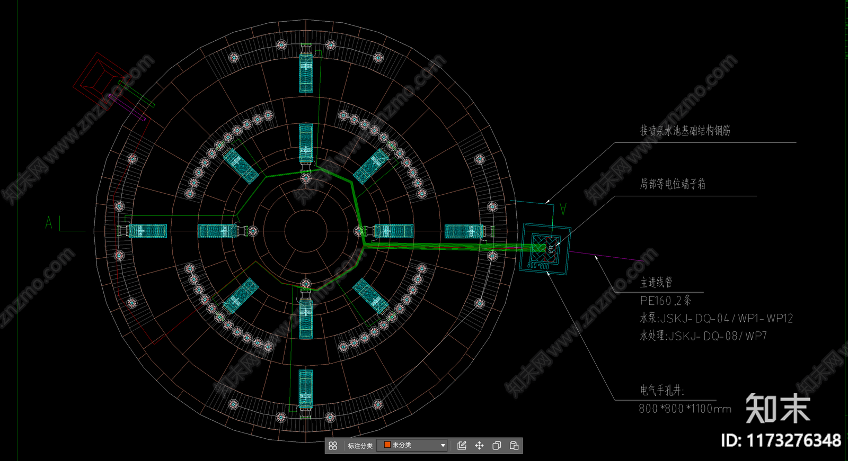The height and width of the screenshot is (461, 848).
Task: Click the 主进线管 label
Action: pos(656,283)
